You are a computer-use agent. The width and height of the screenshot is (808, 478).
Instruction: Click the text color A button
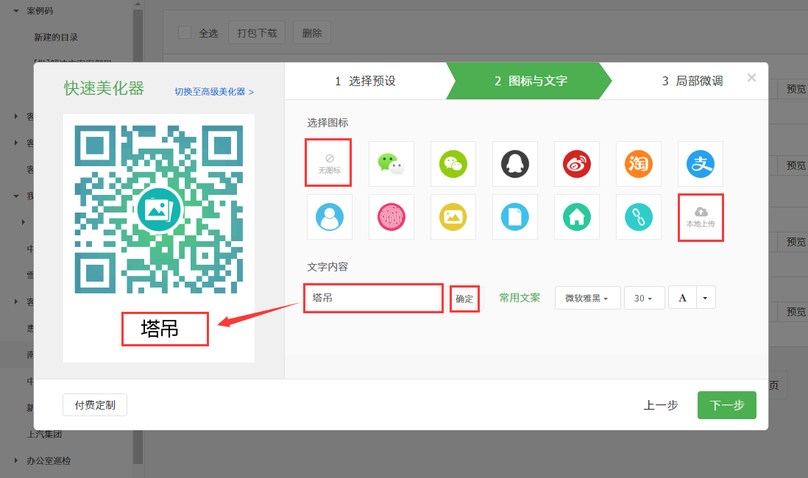(x=682, y=298)
